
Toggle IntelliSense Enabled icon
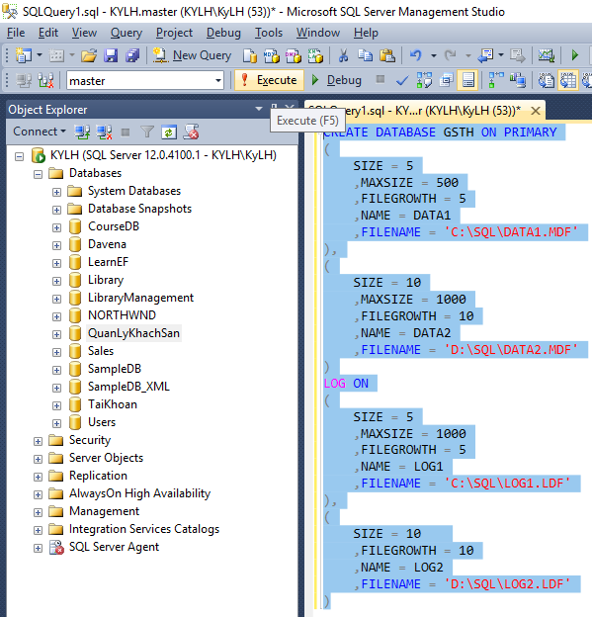pyautogui.click(x=468, y=80)
